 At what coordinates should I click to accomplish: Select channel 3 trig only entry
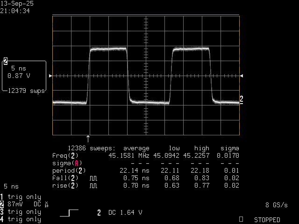click(21, 212)
